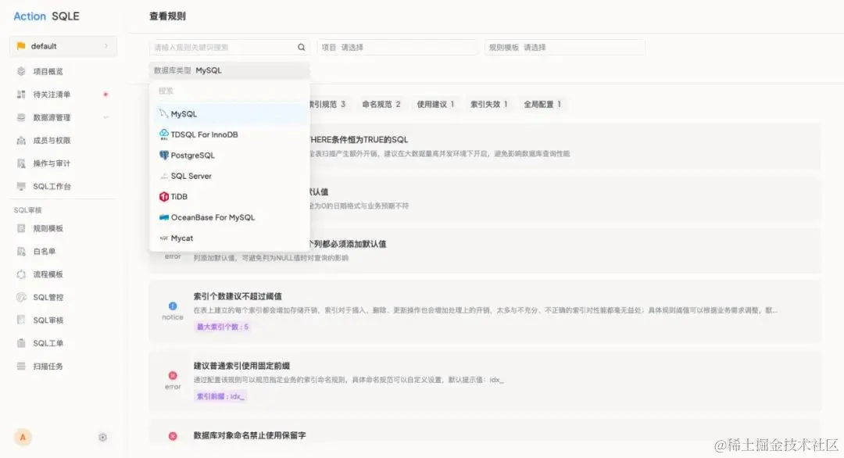The height and width of the screenshot is (458, 844).
Task: Click the SQL Server icon in dropdown
Action: pyautogui.click(x=163, y=176)
